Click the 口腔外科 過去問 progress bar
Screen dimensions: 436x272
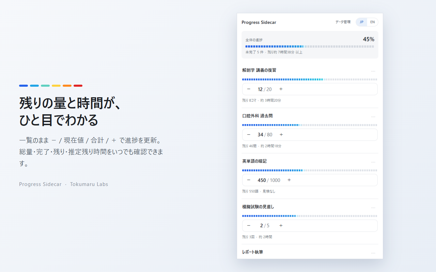click(310, 125)
